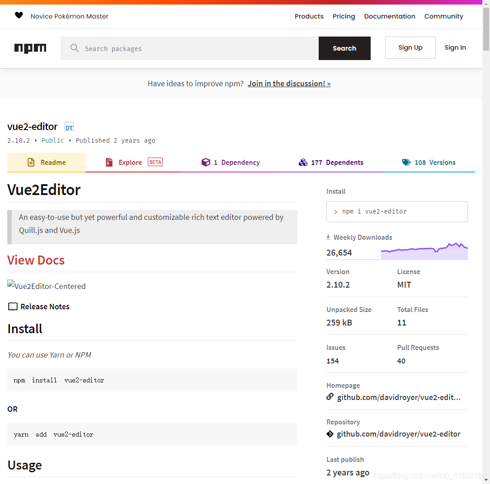This screenshot has width=490, height=484.
Task: Click the Issues count 154
Action: click(x=333, y=361)
